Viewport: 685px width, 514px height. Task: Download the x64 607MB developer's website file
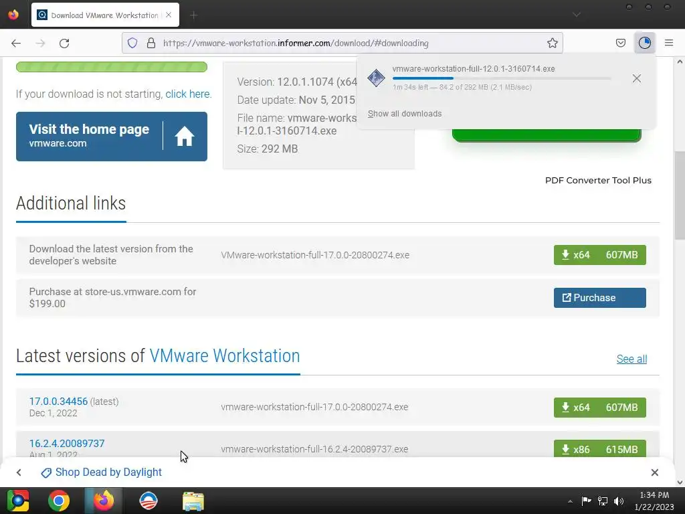tap(599, 255)
